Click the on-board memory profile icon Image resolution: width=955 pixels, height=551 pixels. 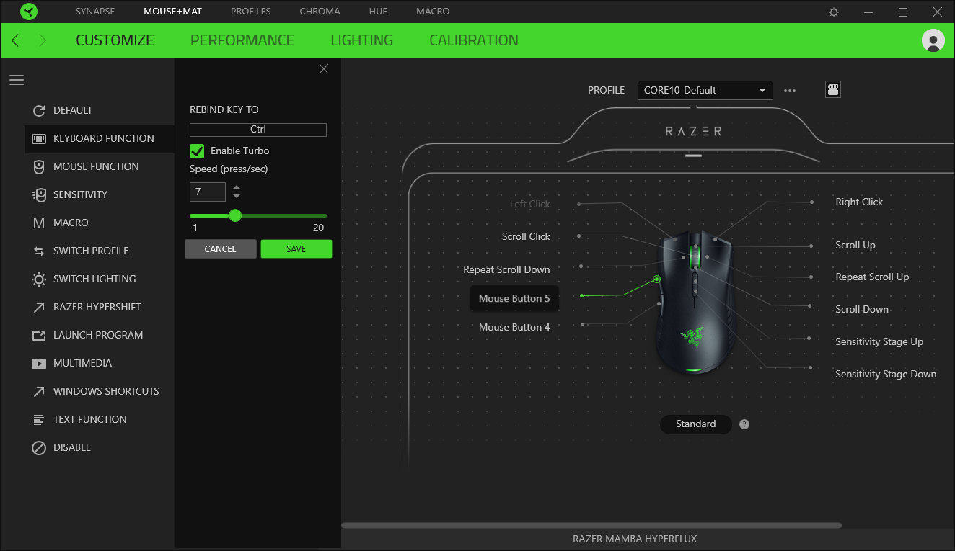(x=833, y=90)
